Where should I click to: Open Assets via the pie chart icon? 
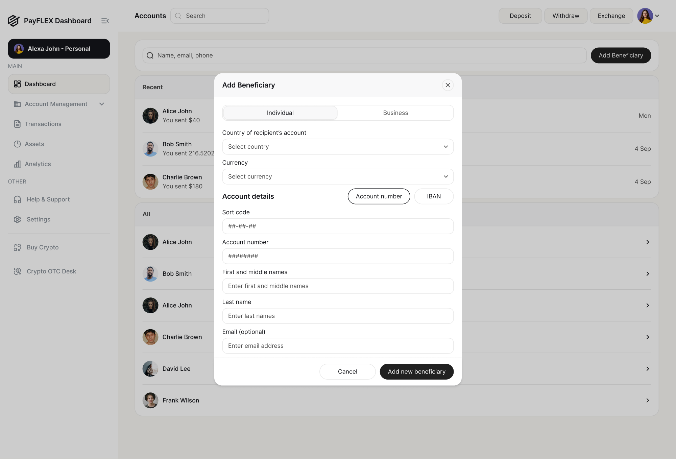pyautogui.click(x=17, y=144)
